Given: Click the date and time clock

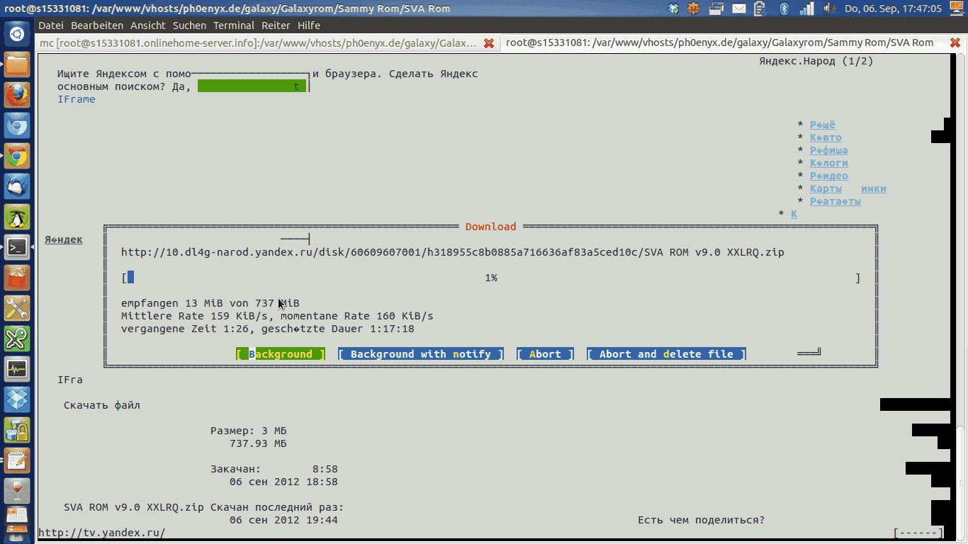Looking at the screenshot, I should point(894,8).
